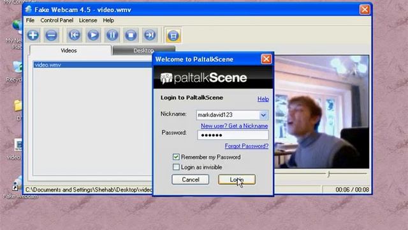Screen dimensions: 408x230
Task: Switch to the Desktop tab
Action: click(143, 50)
